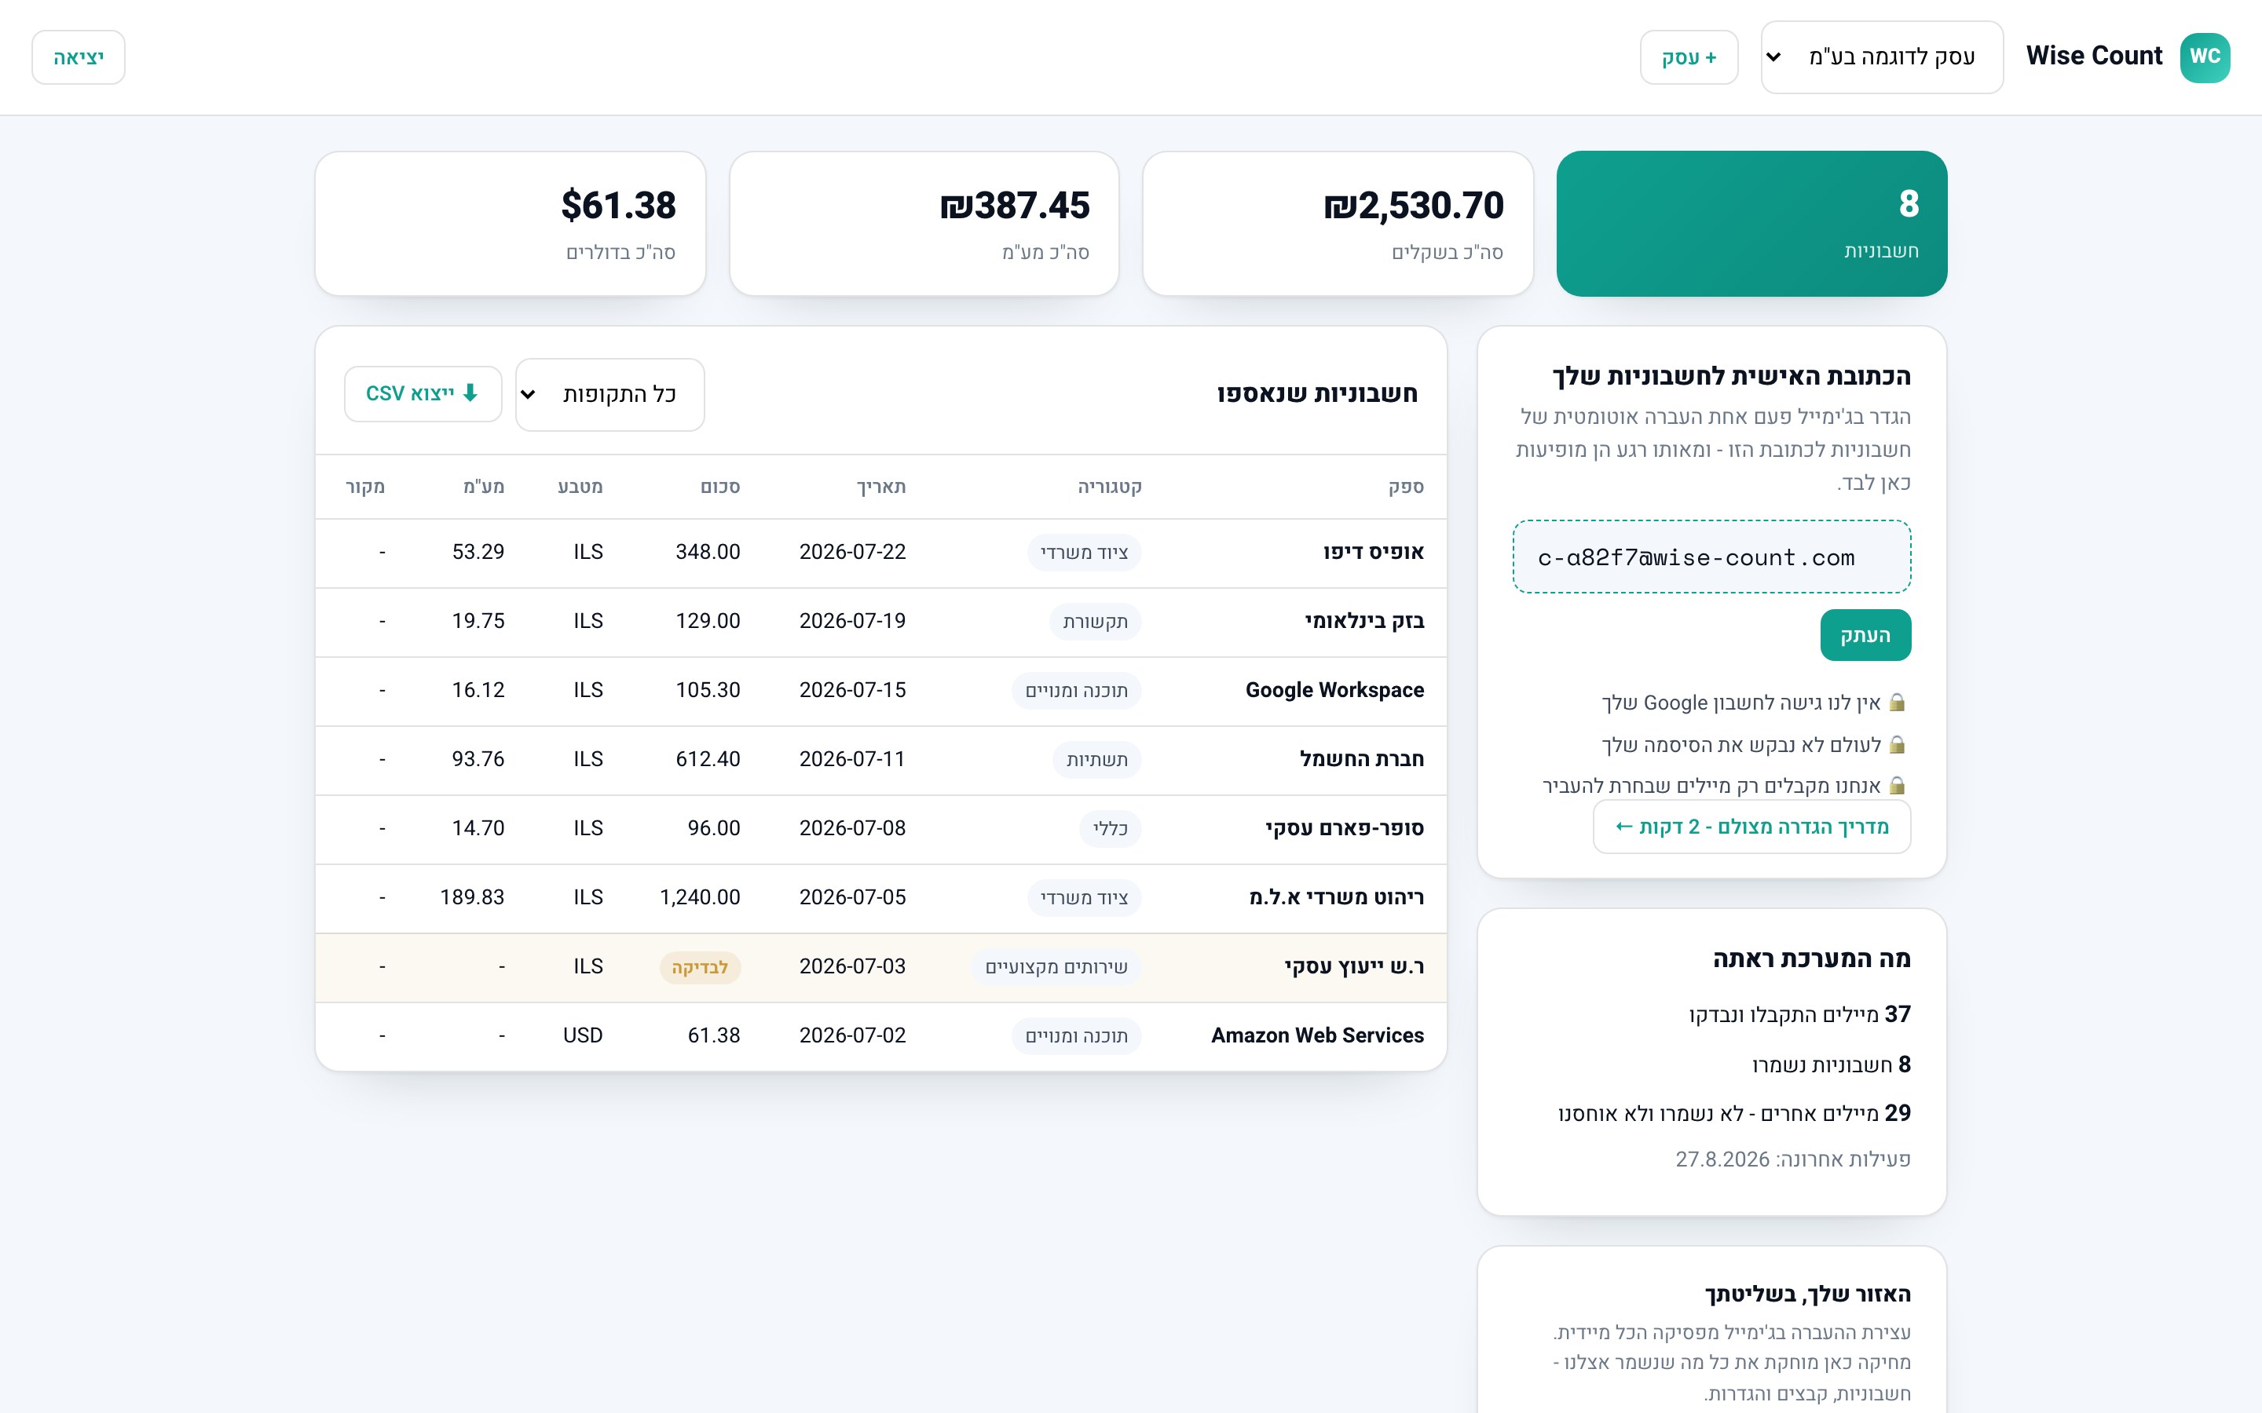
Task: Click the add business button עסק +
Action: [x=1688, y=57]
